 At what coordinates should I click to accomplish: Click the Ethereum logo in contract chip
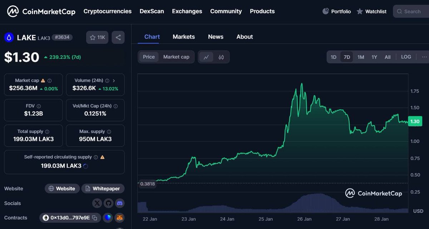46,218
